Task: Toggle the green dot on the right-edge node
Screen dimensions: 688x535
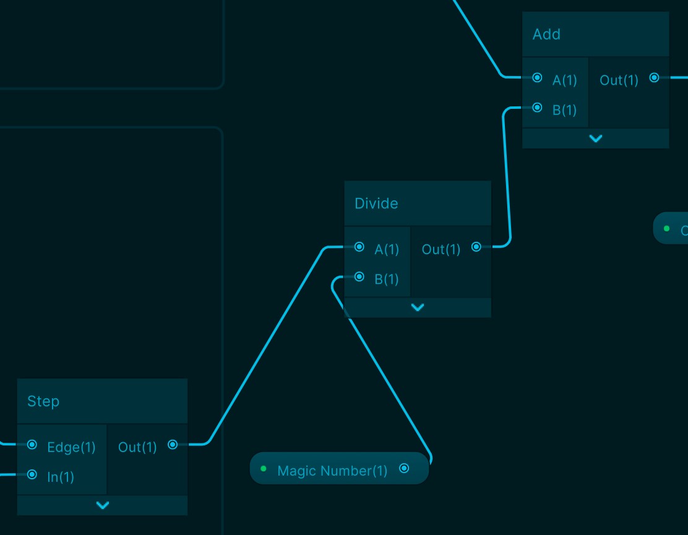Action: click(x=666, y=228)
